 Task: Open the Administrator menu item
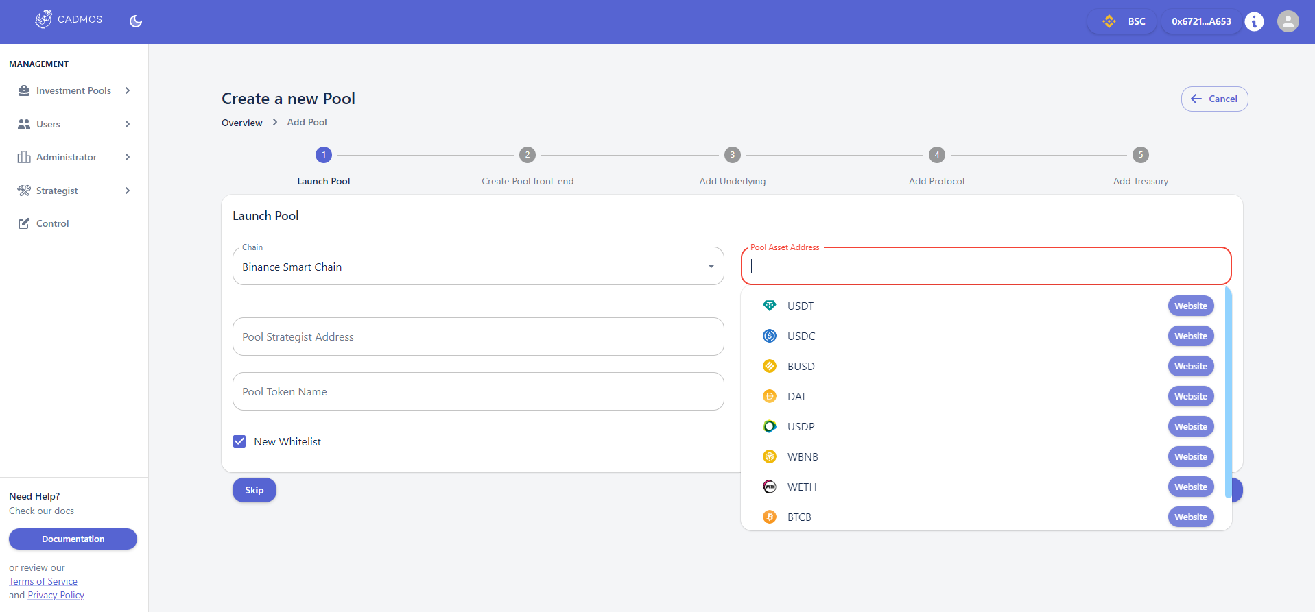(74, 157)
